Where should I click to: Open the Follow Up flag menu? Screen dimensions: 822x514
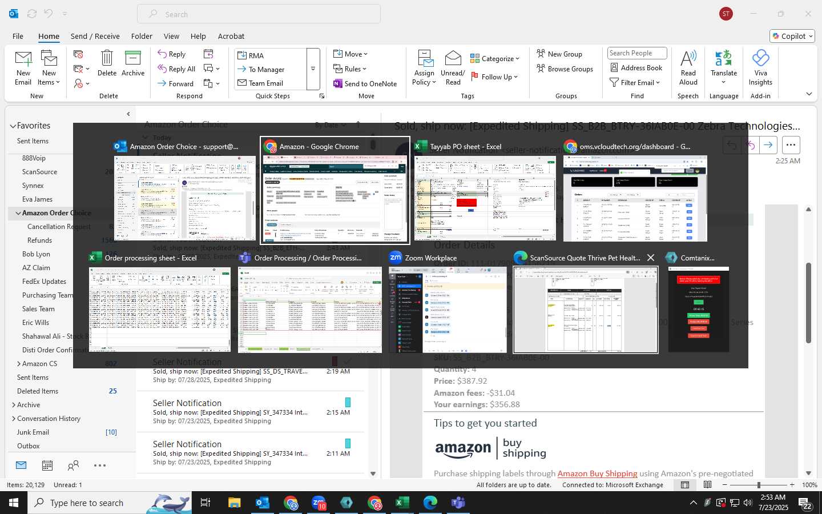click(x=494, y=77)
